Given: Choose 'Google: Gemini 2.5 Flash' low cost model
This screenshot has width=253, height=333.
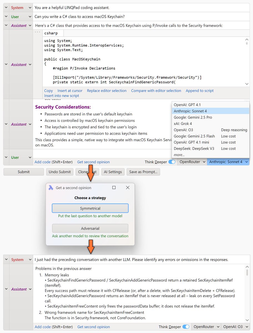Looking at the screenshot, I should [x=211, y=136].
